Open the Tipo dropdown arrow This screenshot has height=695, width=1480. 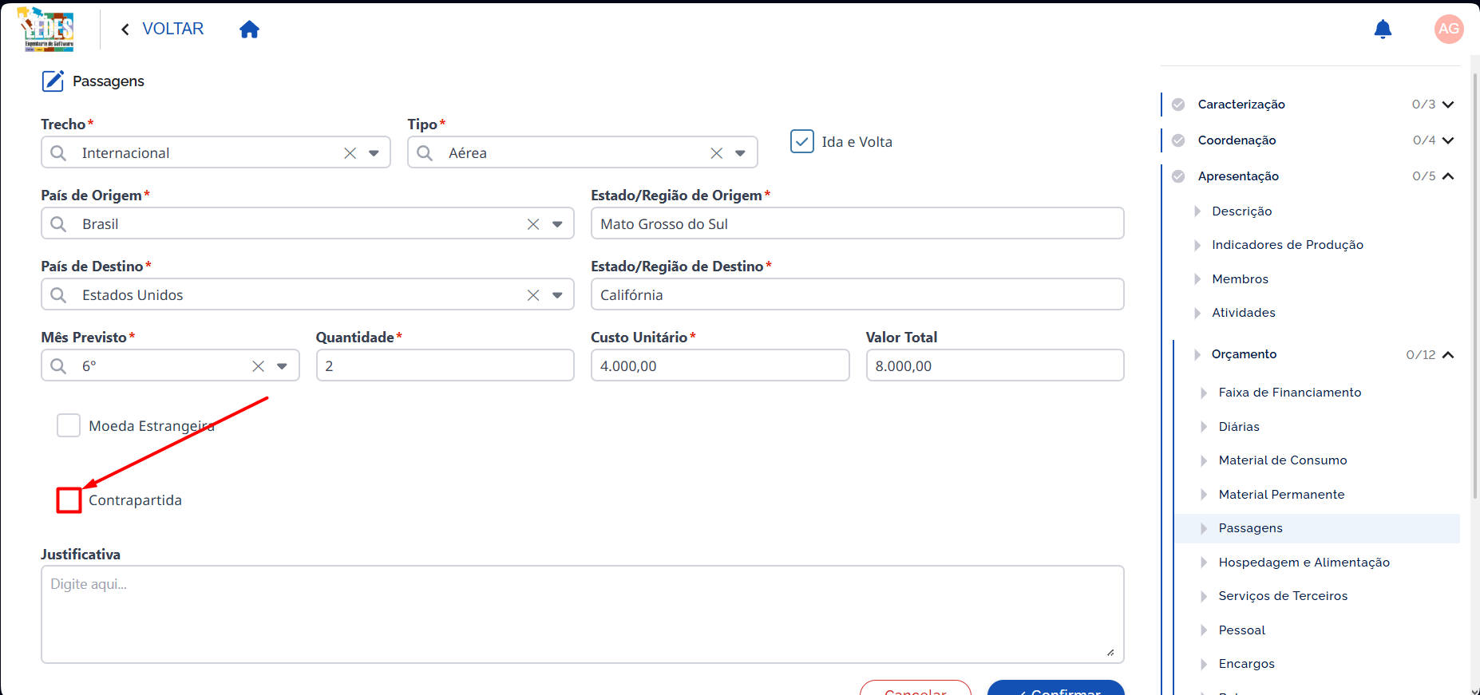point(740,153)
